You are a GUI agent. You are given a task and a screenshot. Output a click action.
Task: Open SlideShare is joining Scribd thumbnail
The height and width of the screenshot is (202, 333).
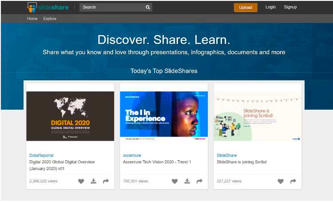tap(258, 116)
